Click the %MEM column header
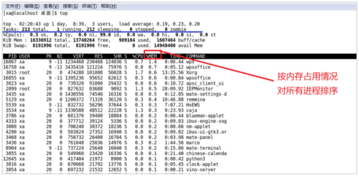The height and width of the screenshot is (176, 359). [152, 56]
